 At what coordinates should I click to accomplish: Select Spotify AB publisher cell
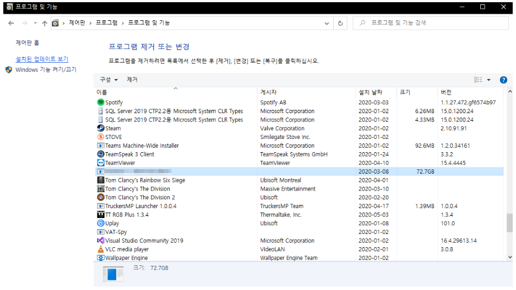pos(273,102)
